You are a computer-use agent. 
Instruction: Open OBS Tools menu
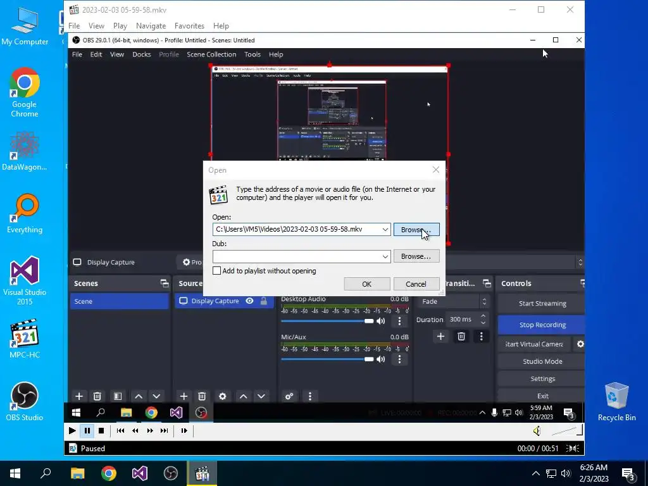coord(252,54)
